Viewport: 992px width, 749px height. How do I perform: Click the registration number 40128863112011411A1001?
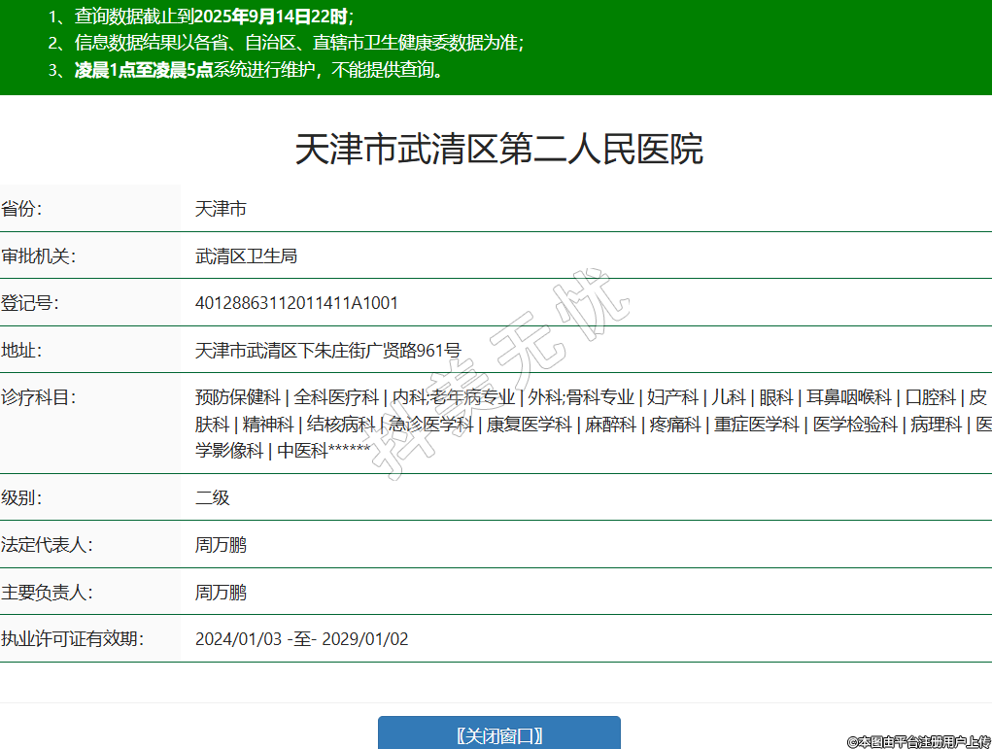296,303
